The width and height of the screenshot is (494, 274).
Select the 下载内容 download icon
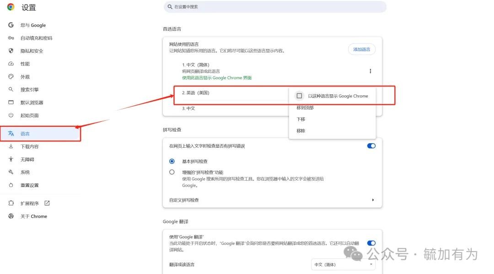click(11, 146)
